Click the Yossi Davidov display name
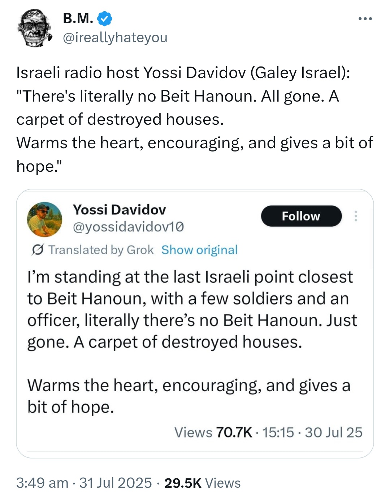The image size is (390, 495). (119, 210)
